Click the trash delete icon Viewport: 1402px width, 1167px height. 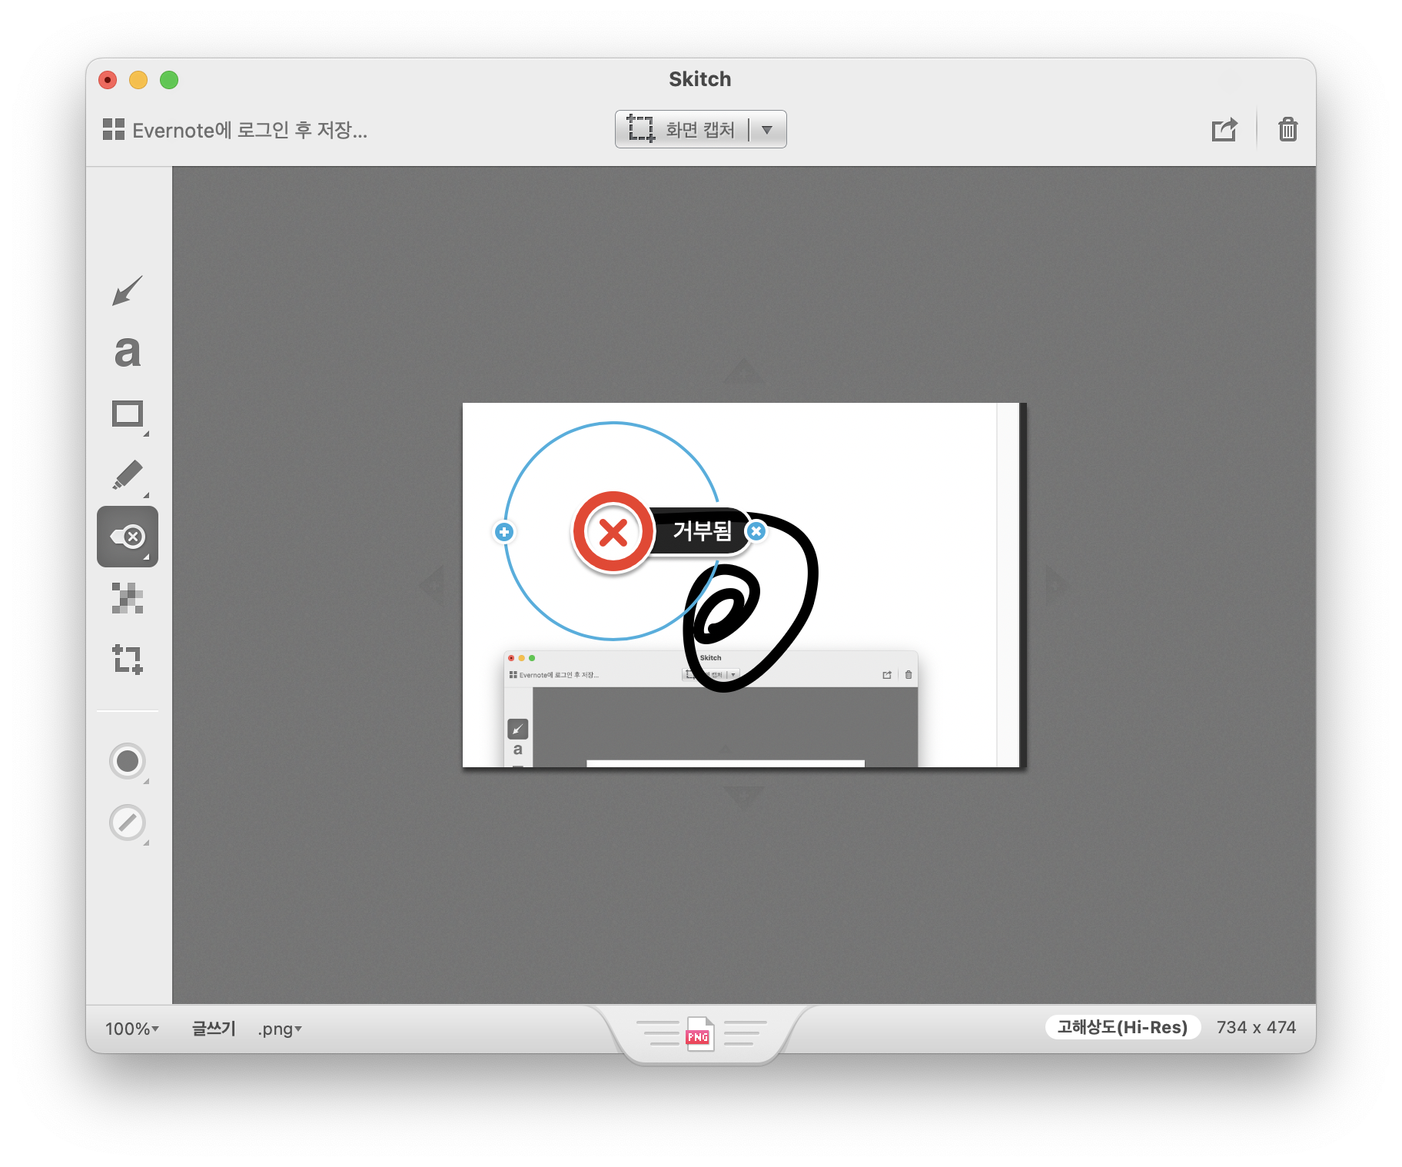[x=1288, y=129]
